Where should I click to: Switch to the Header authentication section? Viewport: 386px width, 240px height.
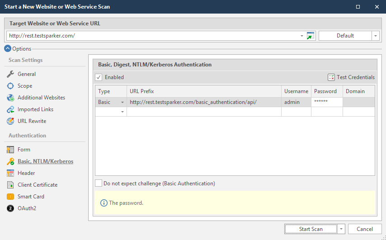[26, 173]
